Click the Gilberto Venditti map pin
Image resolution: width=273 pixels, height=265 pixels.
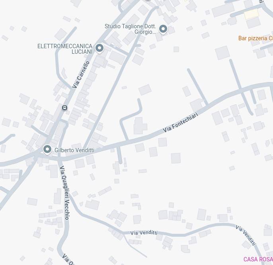(x=47, y=149)
